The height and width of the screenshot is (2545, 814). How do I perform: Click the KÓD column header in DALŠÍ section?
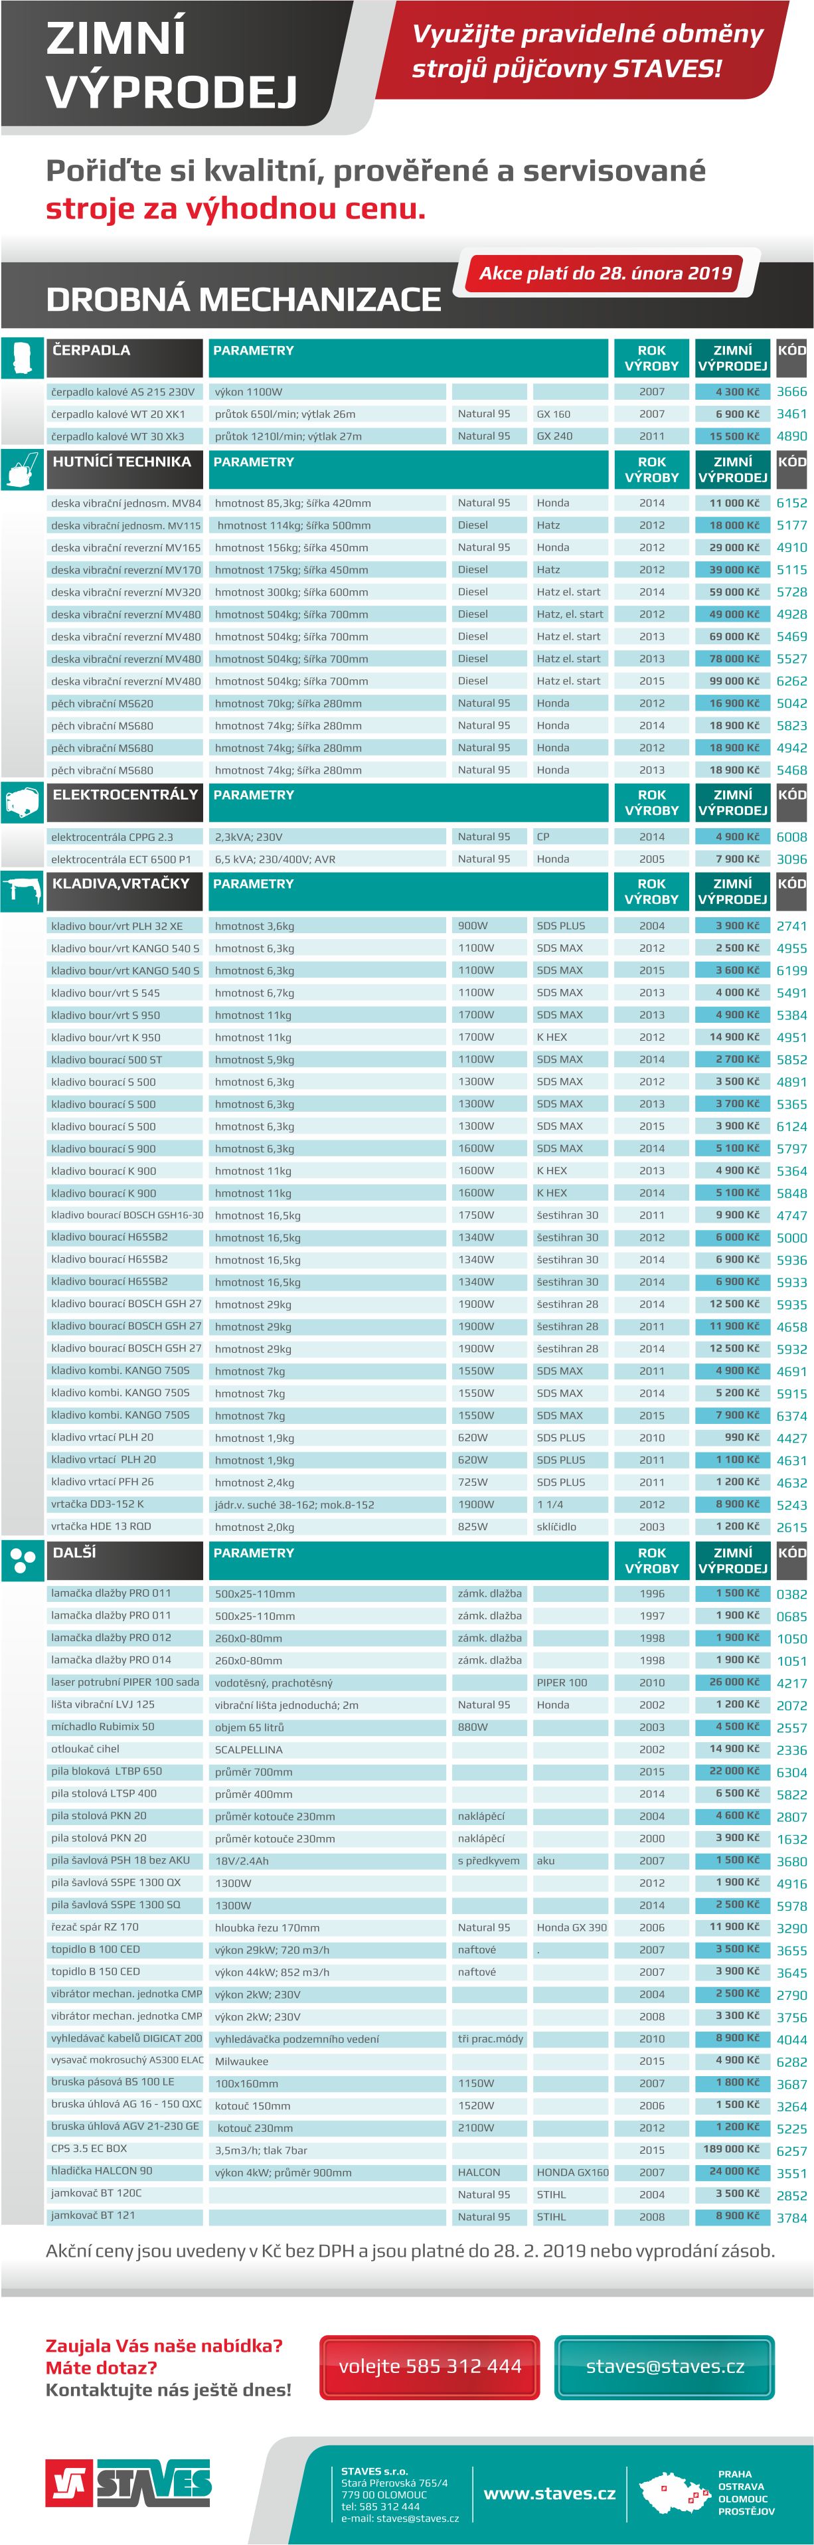(791, 1560)
